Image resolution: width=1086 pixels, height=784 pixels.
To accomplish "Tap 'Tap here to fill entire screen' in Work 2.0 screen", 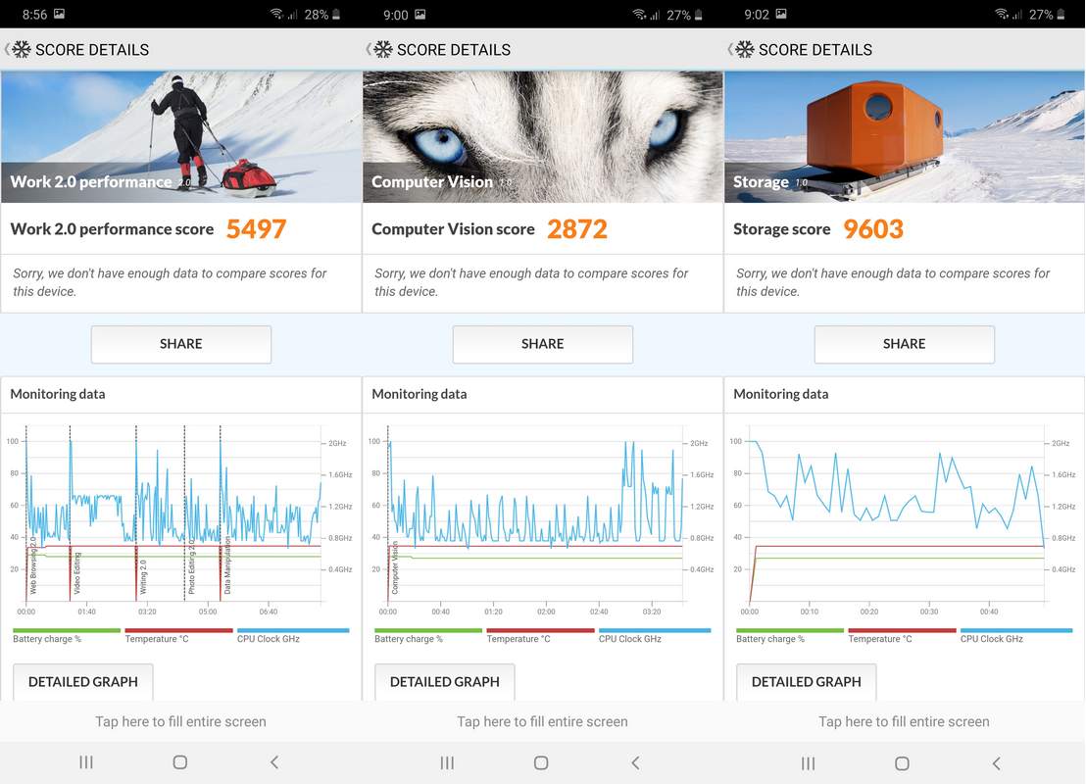I will point(180,721).
